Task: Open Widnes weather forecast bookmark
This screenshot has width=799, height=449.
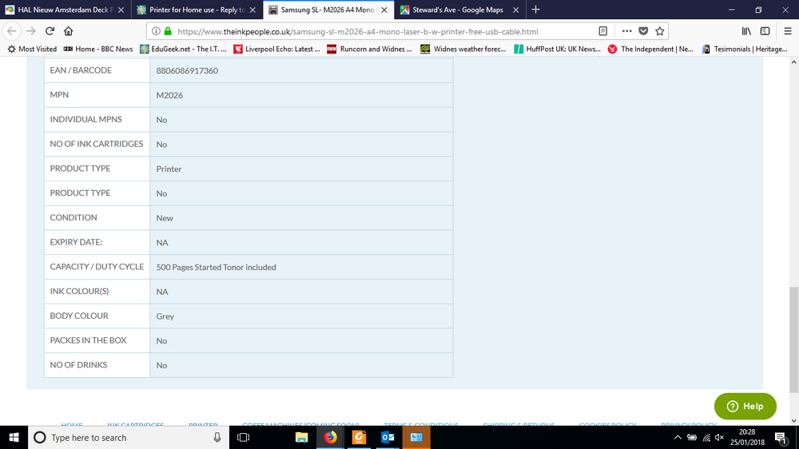Action: click(x=463, y=49)
